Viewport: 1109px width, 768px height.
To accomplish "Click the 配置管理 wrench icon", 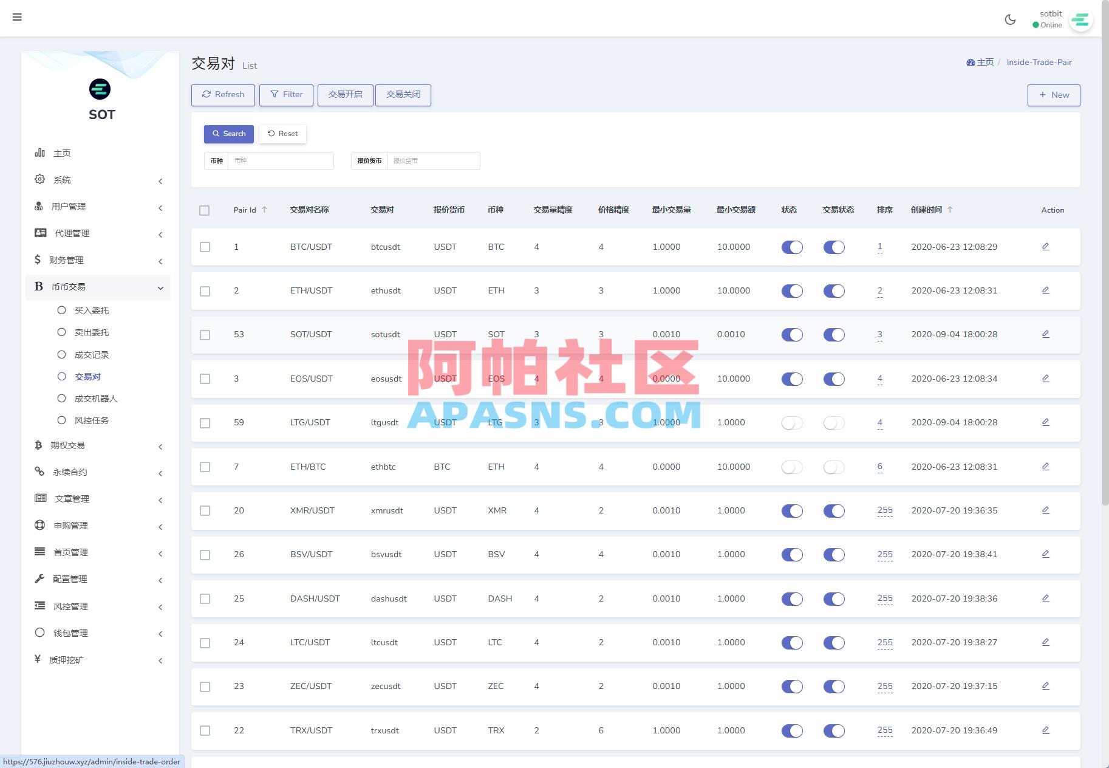I will click(39, 578).
